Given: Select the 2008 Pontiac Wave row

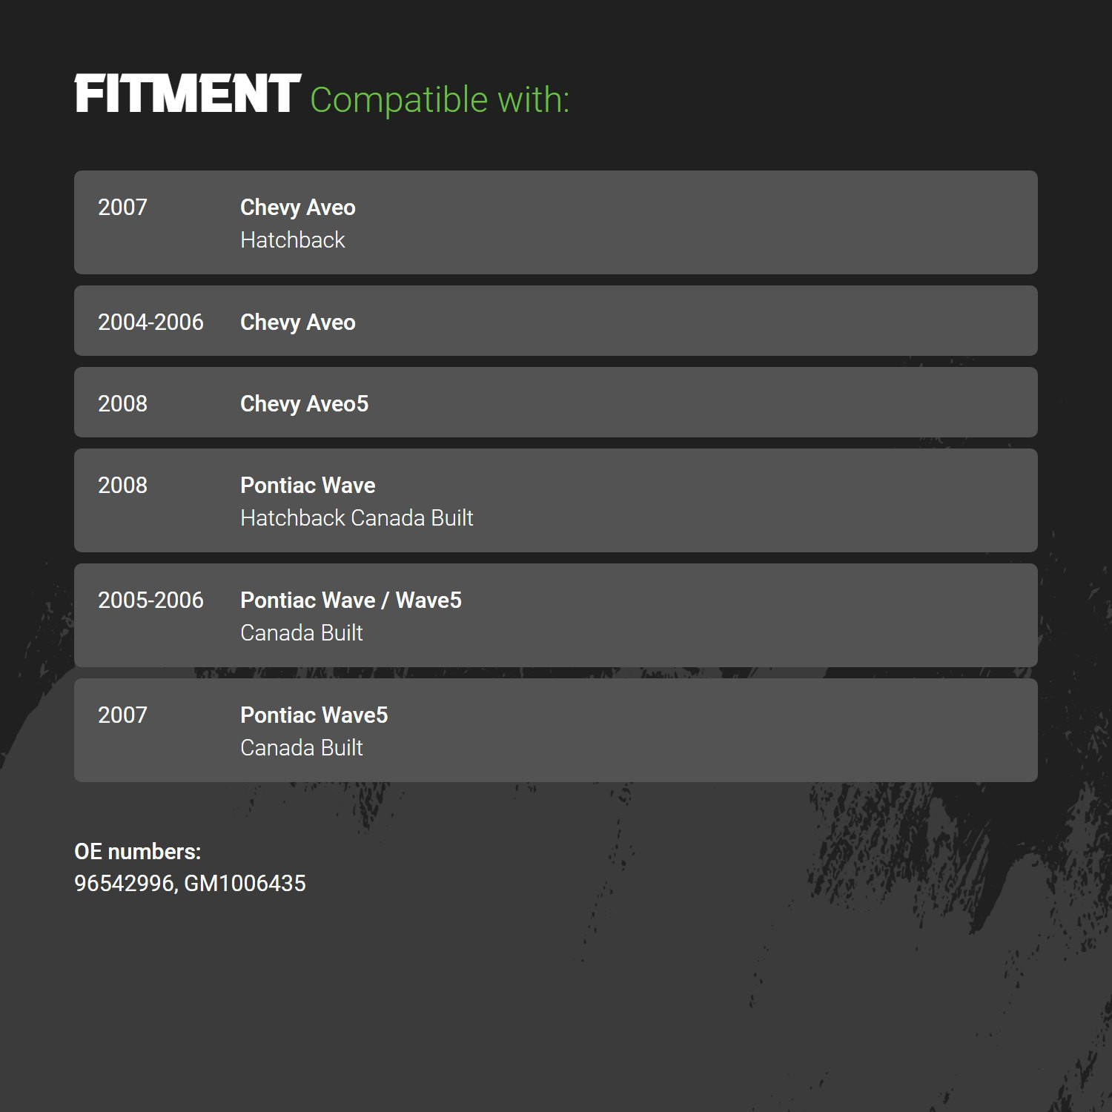Looking at the screenshot, I should [x=556, y=500].
